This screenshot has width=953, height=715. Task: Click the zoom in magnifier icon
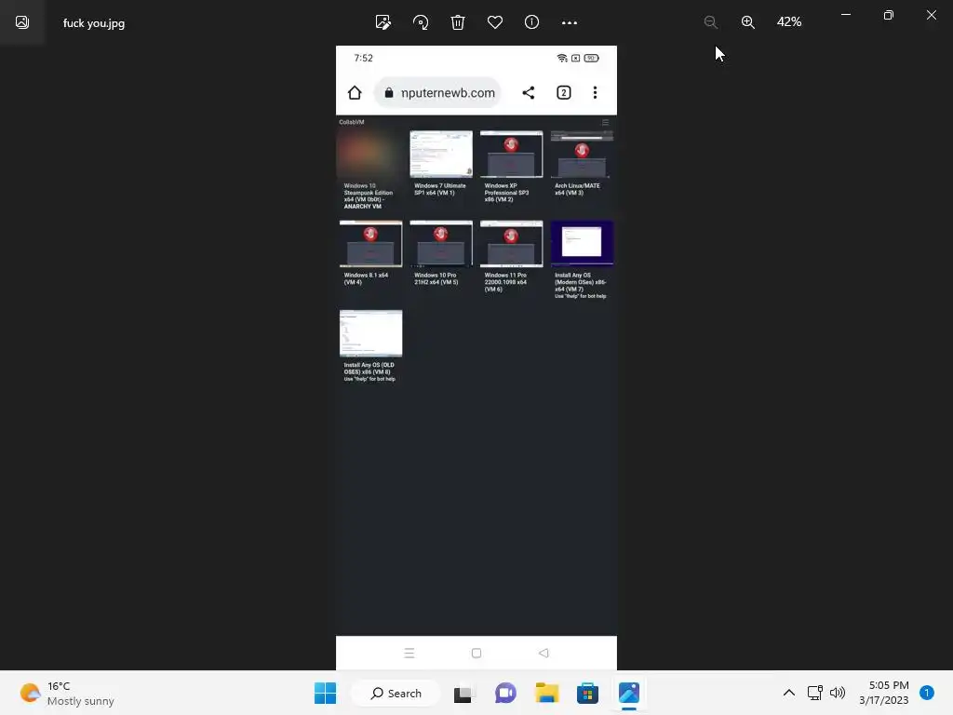(748, 22)
